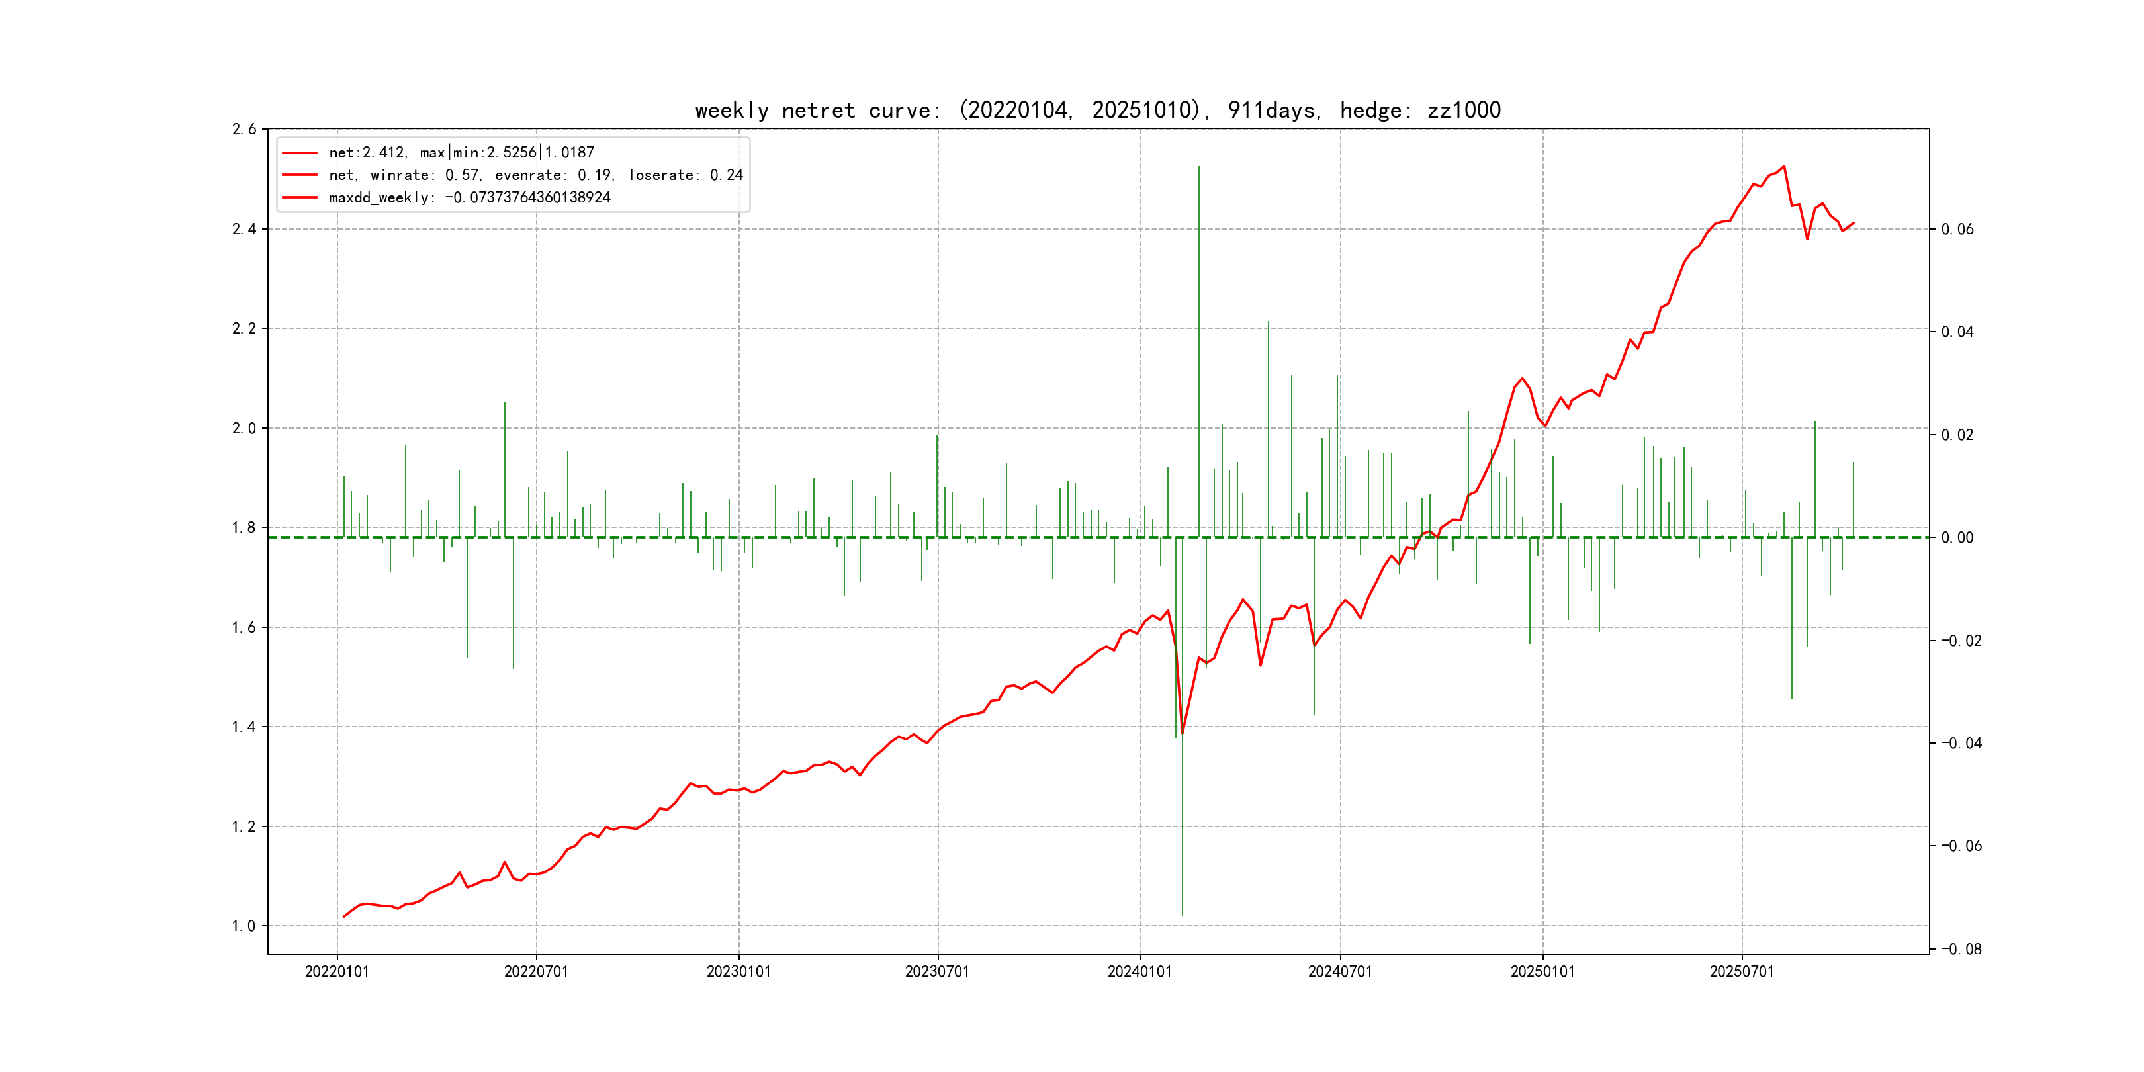Click the 20220101 x-axis date label
Viewport: 2144px width, 1072px height.
point(337,971)
